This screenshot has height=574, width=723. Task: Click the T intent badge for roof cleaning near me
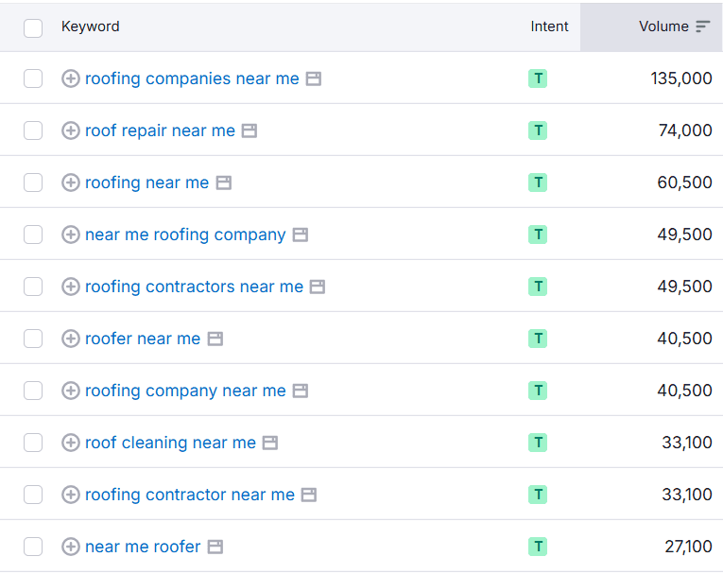pos(538,443)
